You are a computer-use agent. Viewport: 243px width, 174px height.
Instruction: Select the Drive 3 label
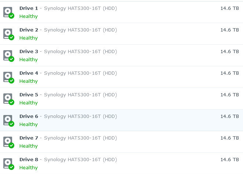[29, 51]
